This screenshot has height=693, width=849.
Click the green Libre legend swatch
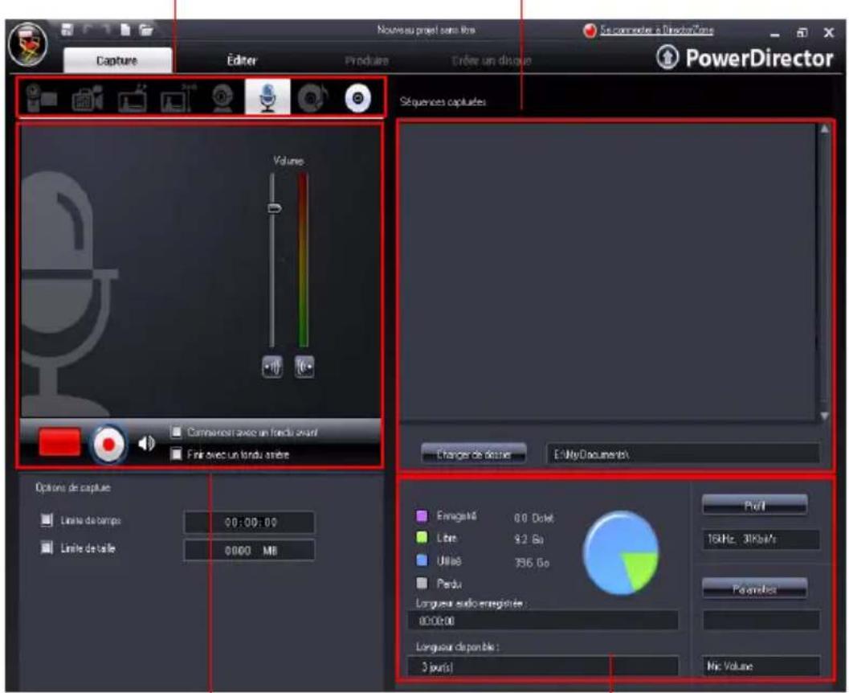[422, 538]
